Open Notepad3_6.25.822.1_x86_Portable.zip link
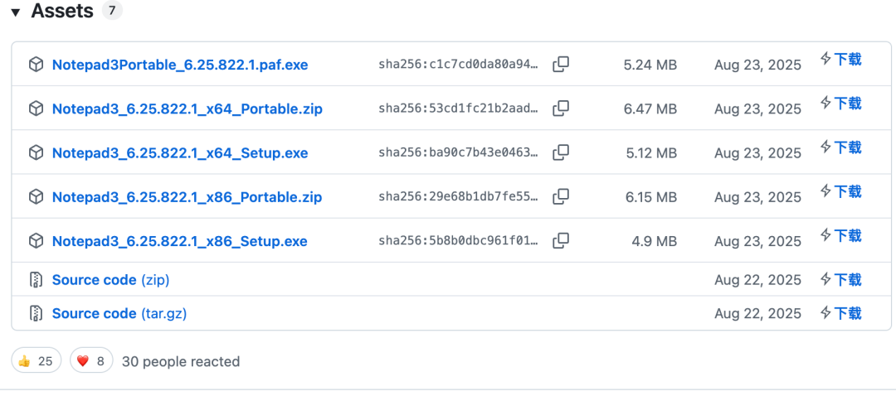Viewport: 896px width, 396px height. coord(187,197)
